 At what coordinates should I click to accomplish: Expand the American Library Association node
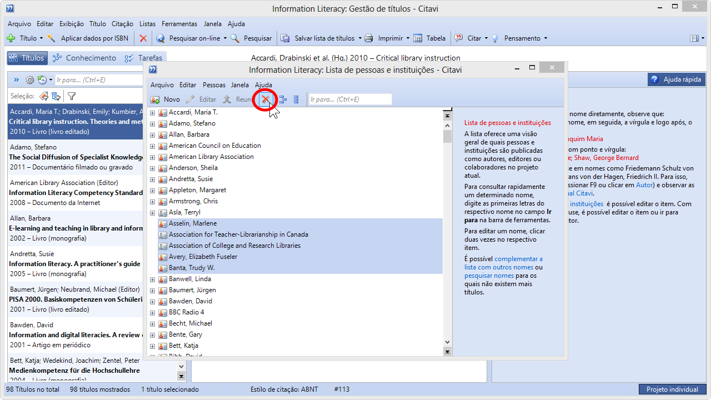(x=153, y=157)
